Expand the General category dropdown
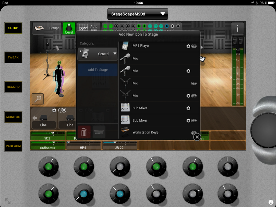276x207 pixels. click(x=97, y=54)
